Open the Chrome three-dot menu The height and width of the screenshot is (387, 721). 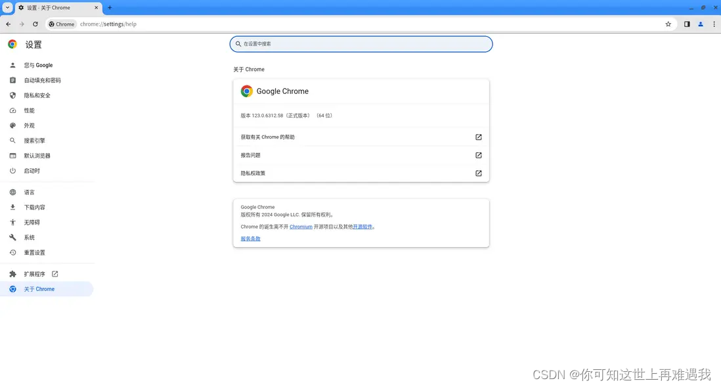click(714, 24)
